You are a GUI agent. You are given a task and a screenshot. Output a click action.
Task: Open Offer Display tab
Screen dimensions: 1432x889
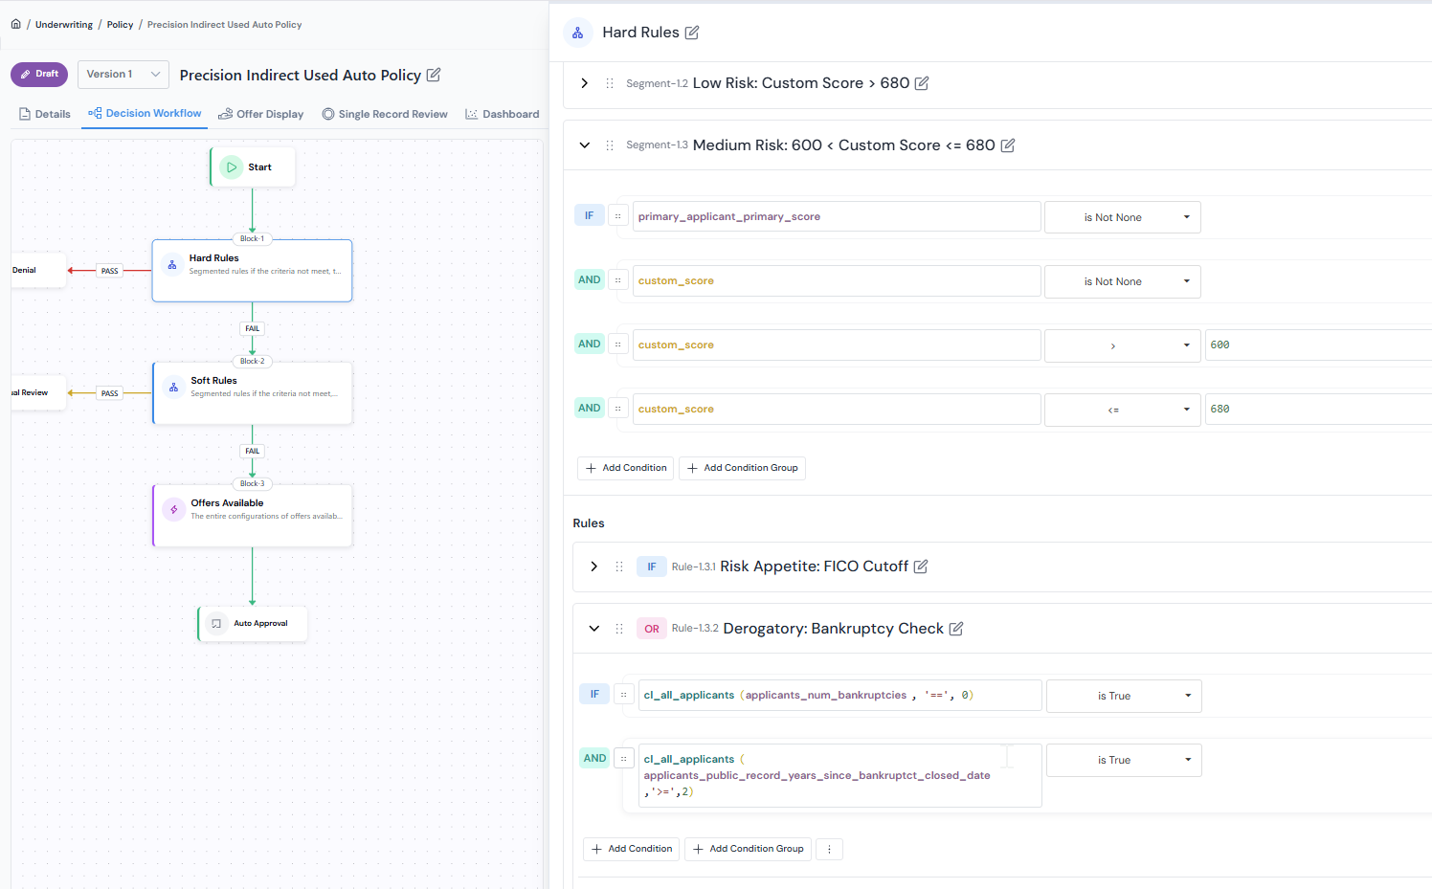tap(260, 114)
